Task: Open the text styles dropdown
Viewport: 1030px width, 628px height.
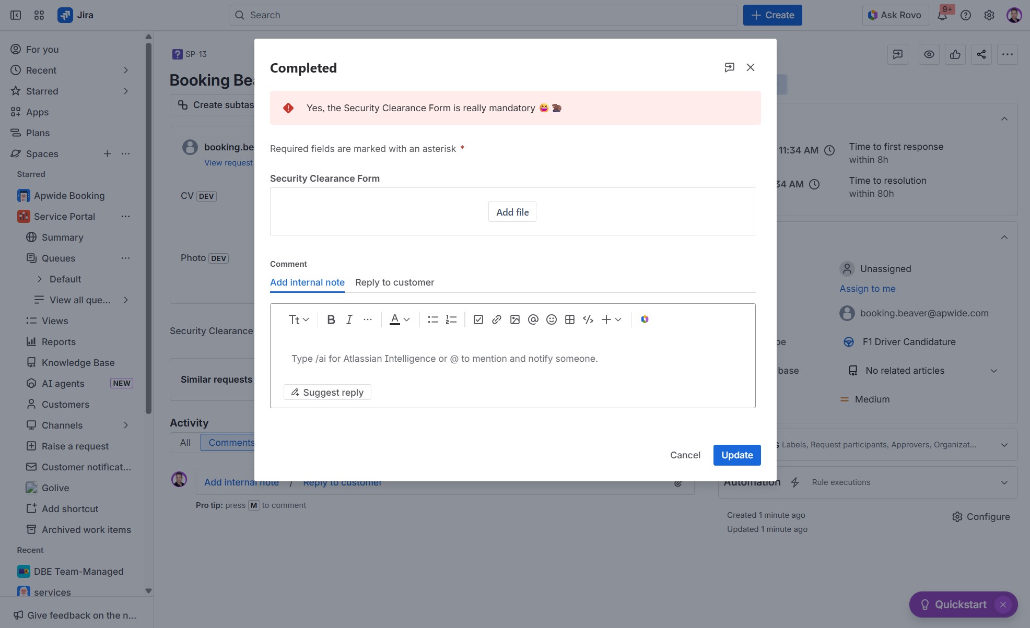Action: coord(298,319)
